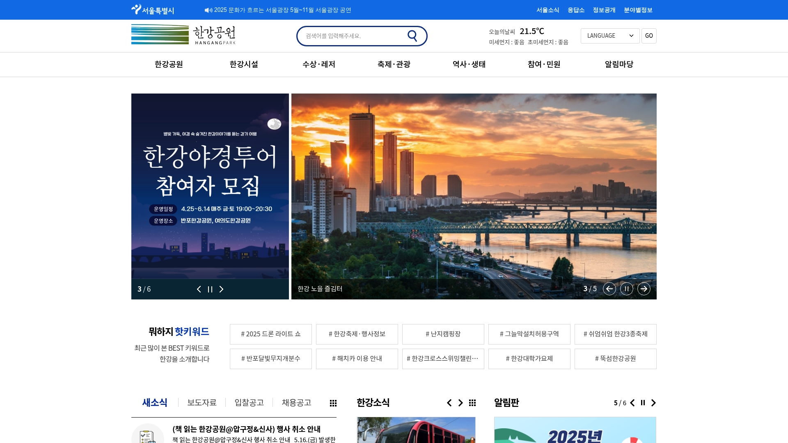Open the 한강야경투어 참여자 모집 poster
The image size is (788, 443).
click(210, 186)
